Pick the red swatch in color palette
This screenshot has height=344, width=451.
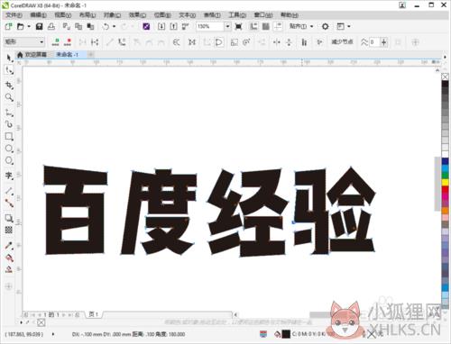coord(446,189)
